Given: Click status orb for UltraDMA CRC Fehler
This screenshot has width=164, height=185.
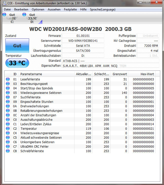Looking at the screenshot, I should coord(8,146).
